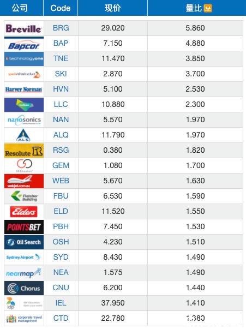246x329 pixels.
Task: Open the CTD stock code
Action: (61, 318)
